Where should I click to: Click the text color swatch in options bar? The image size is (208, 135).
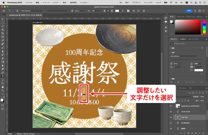117,11
